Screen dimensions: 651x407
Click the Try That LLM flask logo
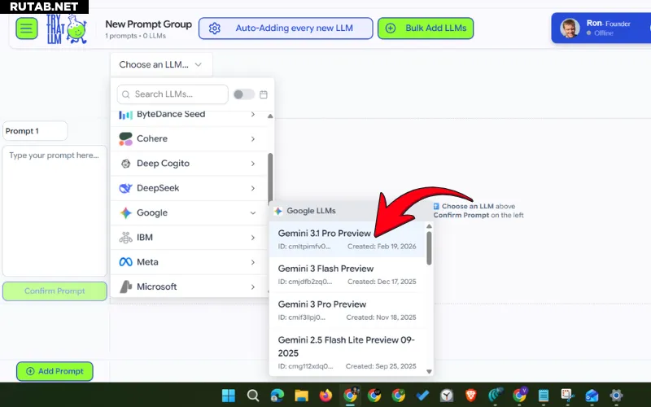[x=66, y=28]
